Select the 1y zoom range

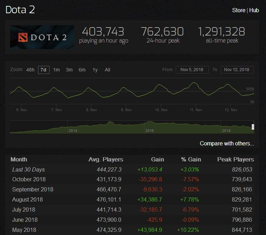pyautogui.click(x=95, y=70)
